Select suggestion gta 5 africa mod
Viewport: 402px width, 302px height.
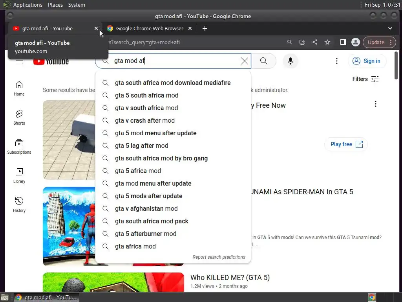pyautogui.click(x=173, y=171)
